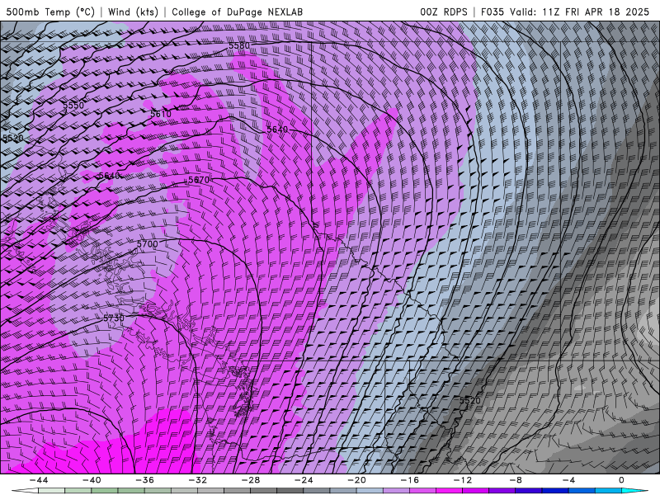Click the 5580 height contour label
This screenshot has width=660, height=495.
click(239, 45)
